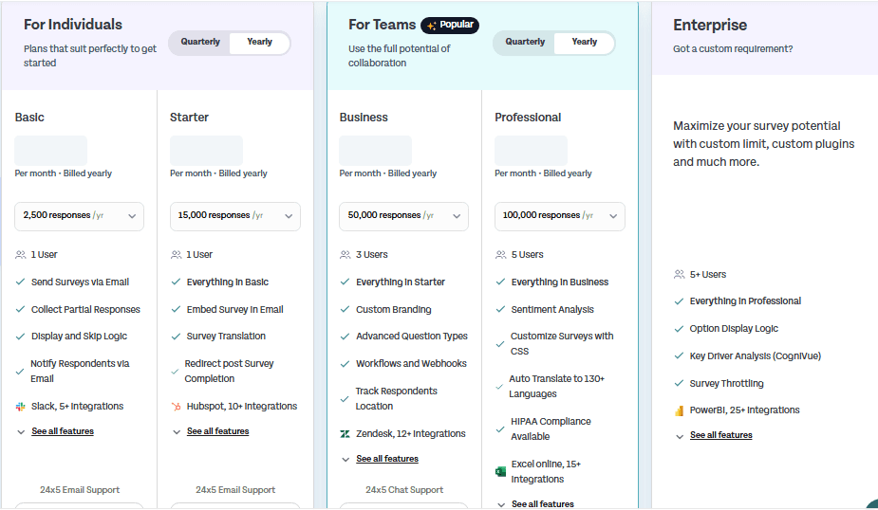Open See all features under Basic
The width and height of the screenshot is (878, 510).
point(63,431)
